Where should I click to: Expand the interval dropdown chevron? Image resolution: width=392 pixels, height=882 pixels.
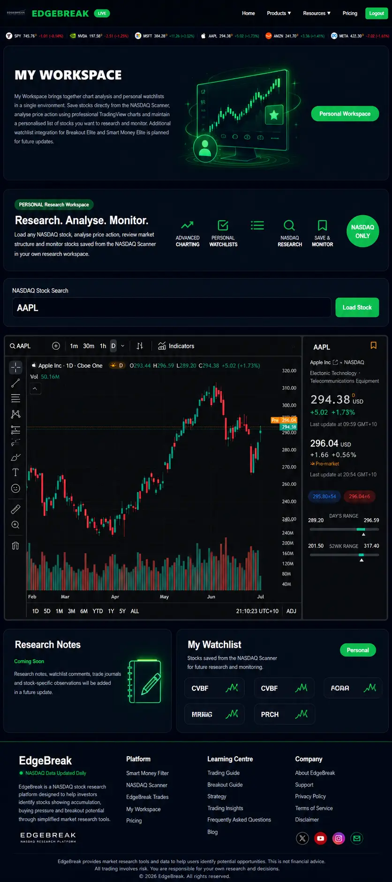tap(123, 346)
